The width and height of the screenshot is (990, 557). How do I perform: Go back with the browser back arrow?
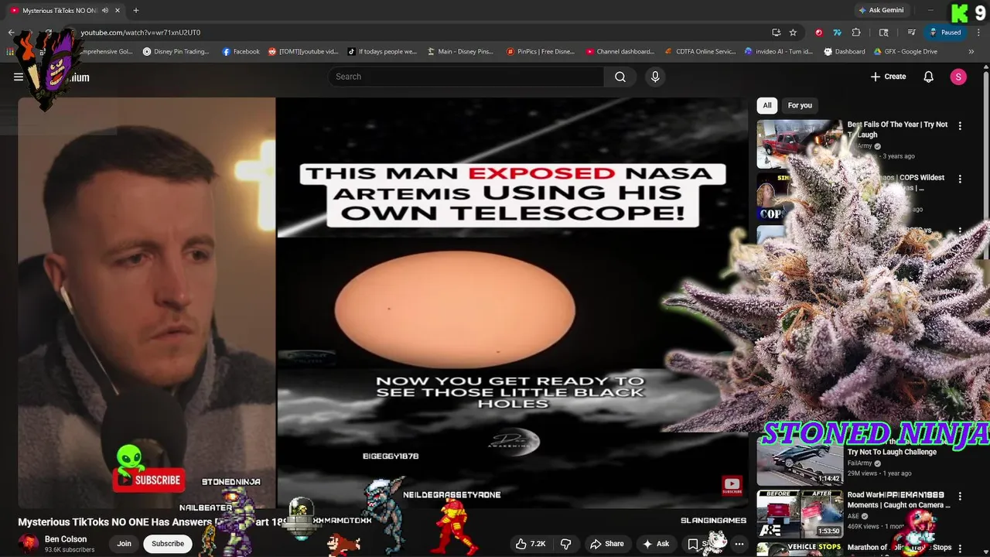click(11, 32)
